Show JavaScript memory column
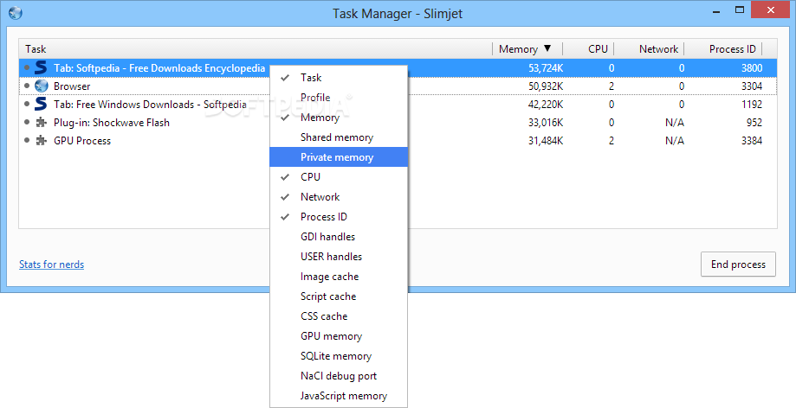Viewport: 796px width, 408px height. [x=339, y=396]
